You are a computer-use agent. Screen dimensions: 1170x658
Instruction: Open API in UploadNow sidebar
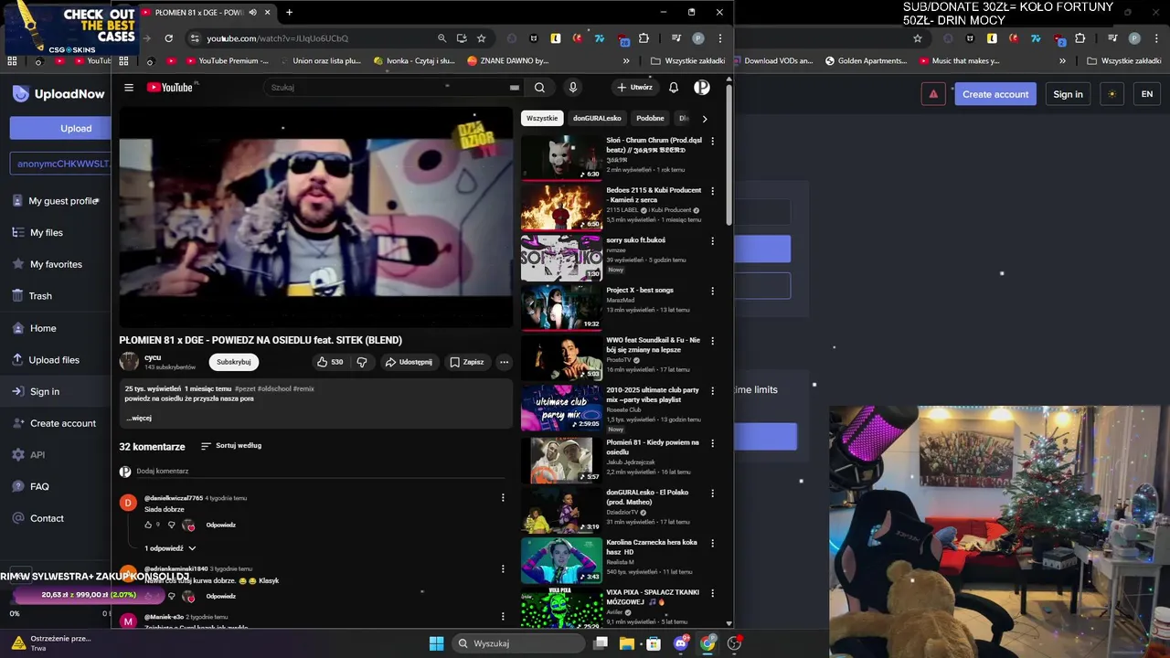coord(37,455)
